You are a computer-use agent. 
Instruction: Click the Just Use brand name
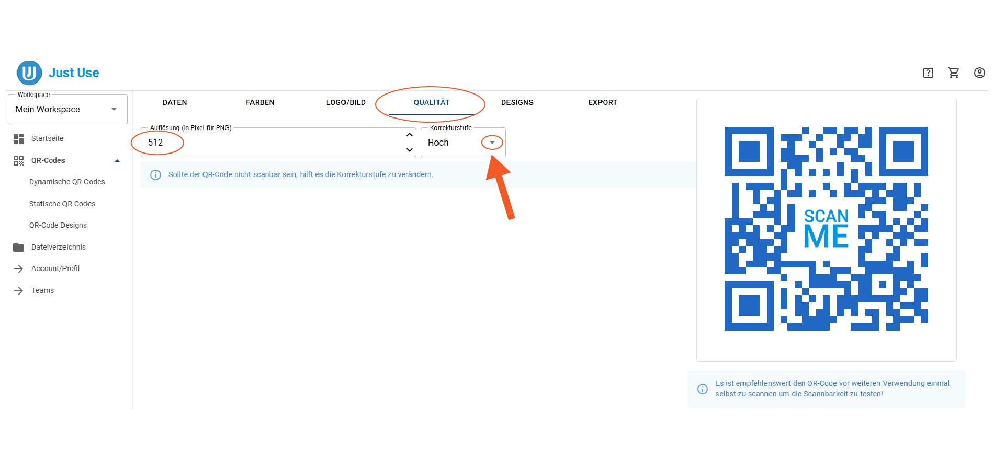(x=74, y=73)
